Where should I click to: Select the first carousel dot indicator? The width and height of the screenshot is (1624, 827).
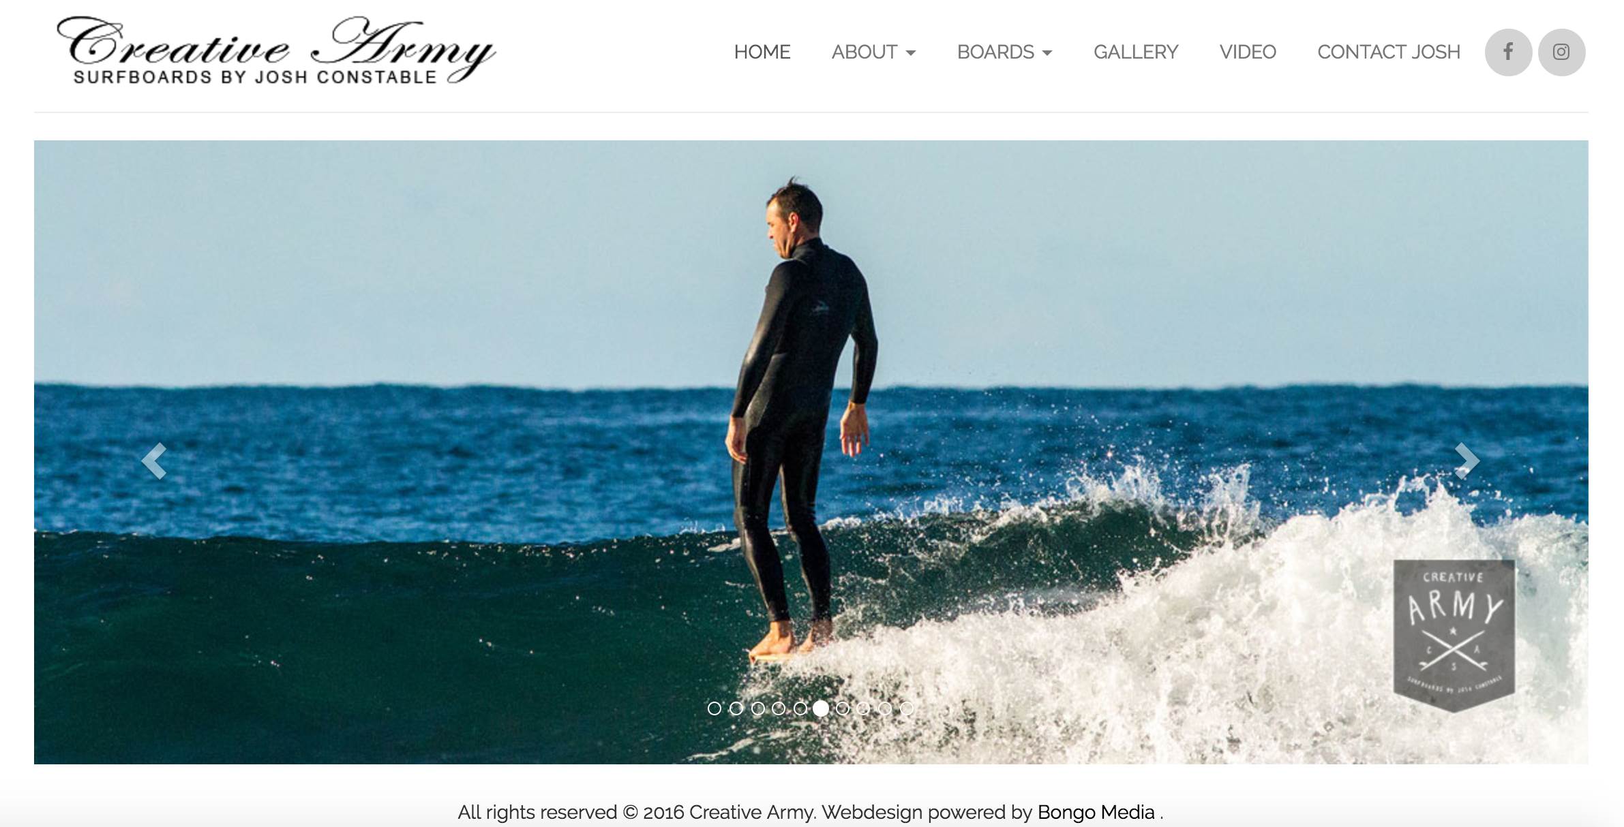pyautogui.click(x=715, y=708)
